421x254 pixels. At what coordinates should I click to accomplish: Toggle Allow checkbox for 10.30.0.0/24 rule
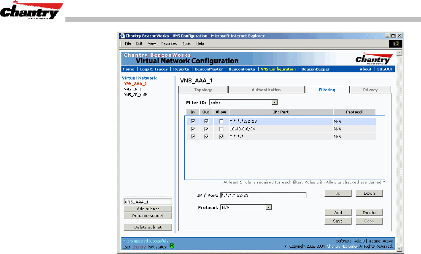tap(221, 129)
